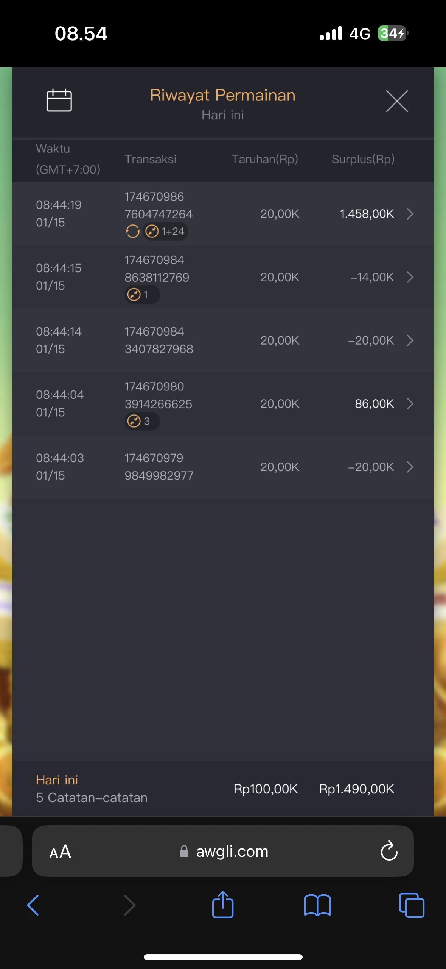The height and width of the screenshot is (969, 446).
Task: Open the Safari share sheet
Action: coord(223,905)
